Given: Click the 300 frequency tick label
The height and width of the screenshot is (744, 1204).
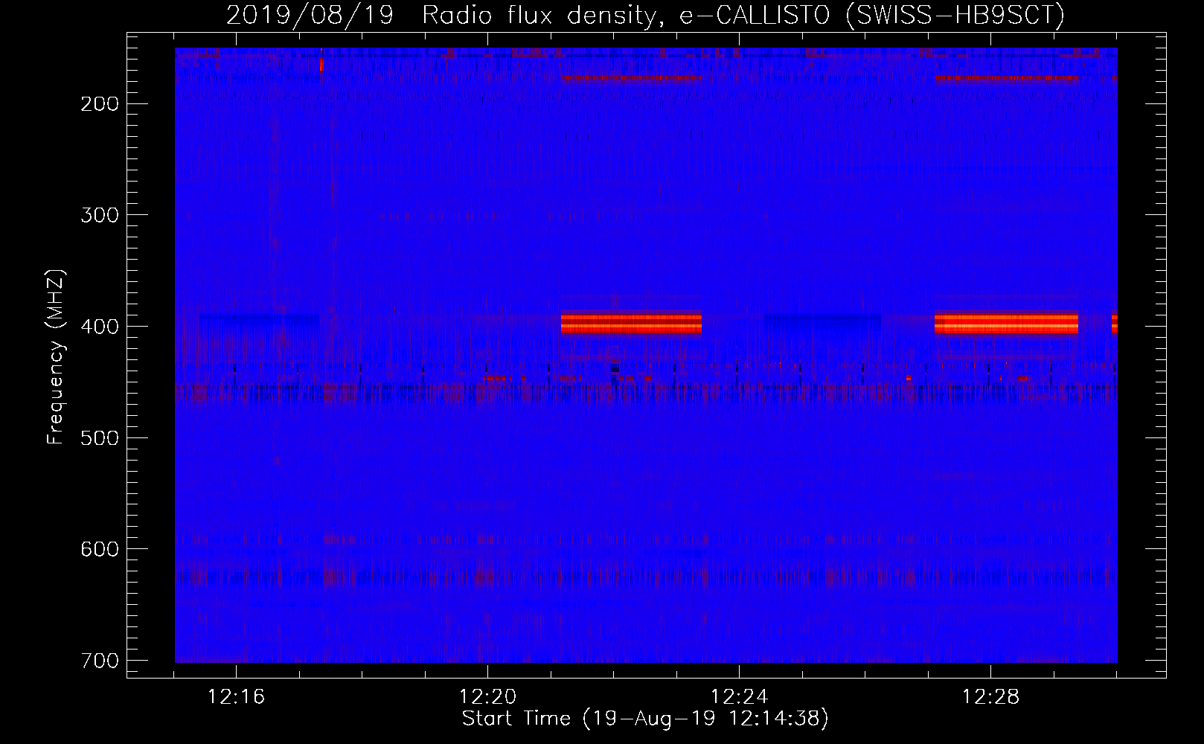Looking at the screenshot, I should [99, 215].
